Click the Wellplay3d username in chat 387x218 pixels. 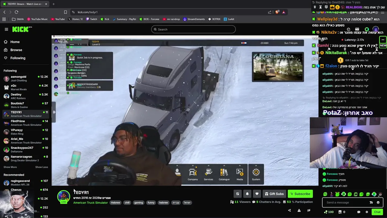(x=327, y=19)
